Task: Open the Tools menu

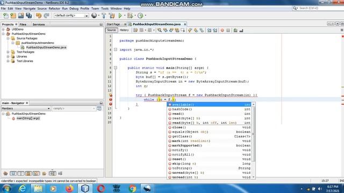Action: [105, 9]
